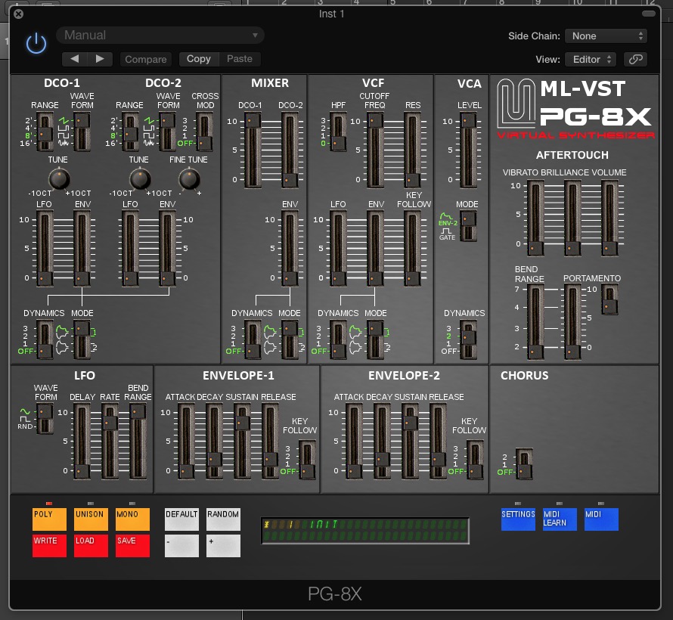Toggle the DCO-1 WAVE FORM switch
673x620 pixels.
[x=82, y=132]
